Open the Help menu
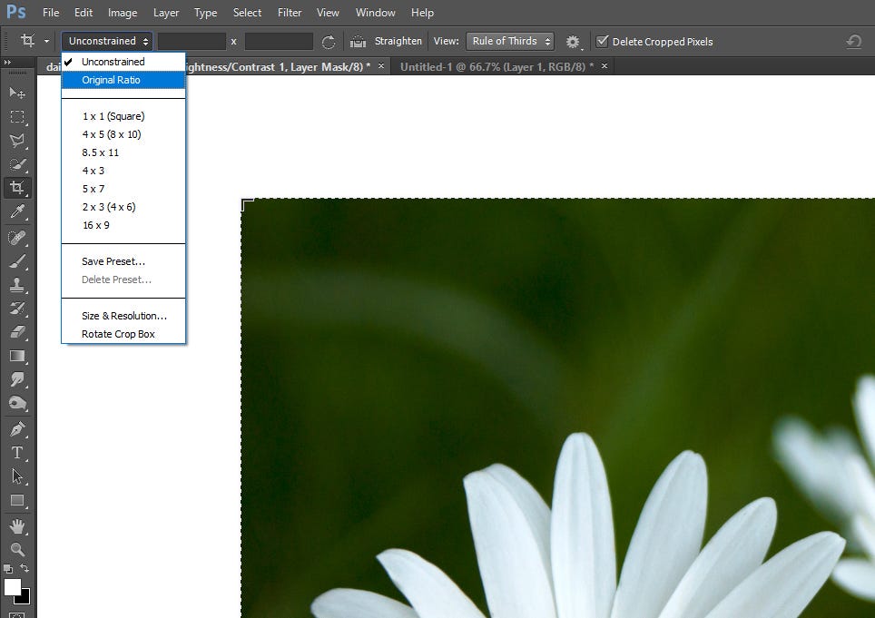Image resolution: width=875 pixels, height=618 pixels. (422, 13)
